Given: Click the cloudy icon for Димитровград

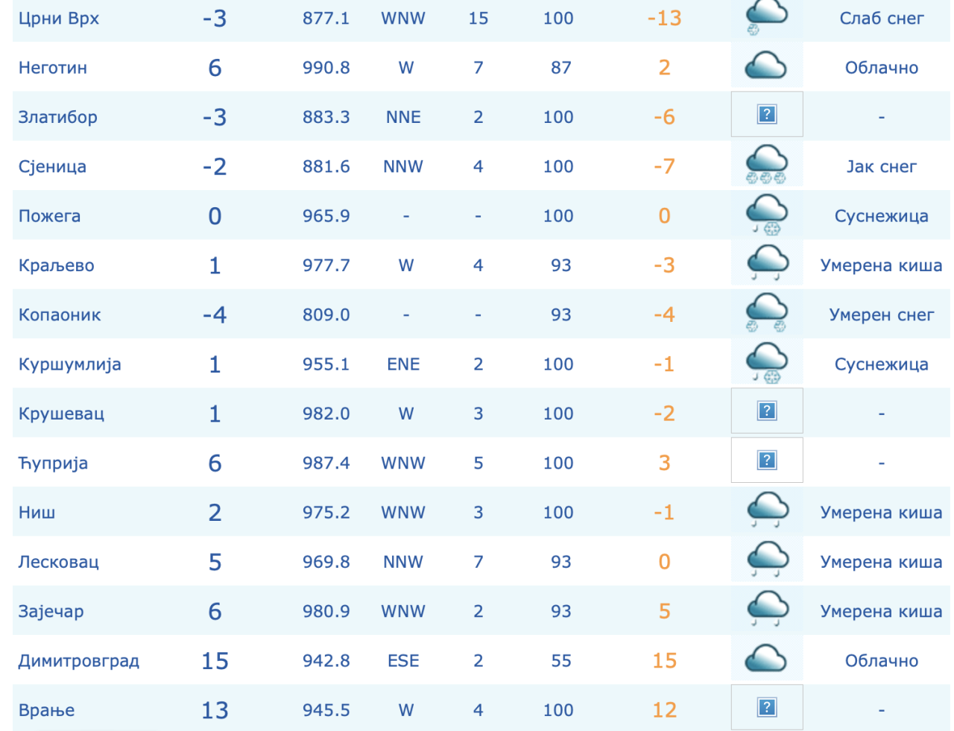Looking at the screenshot, I should tap(766, 659).
